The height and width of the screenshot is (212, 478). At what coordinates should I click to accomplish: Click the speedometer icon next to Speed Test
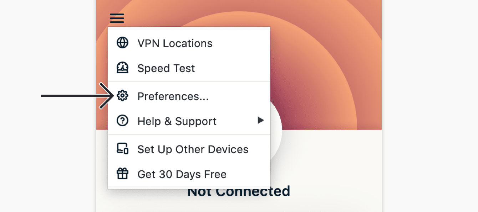(x=123, y=68)
